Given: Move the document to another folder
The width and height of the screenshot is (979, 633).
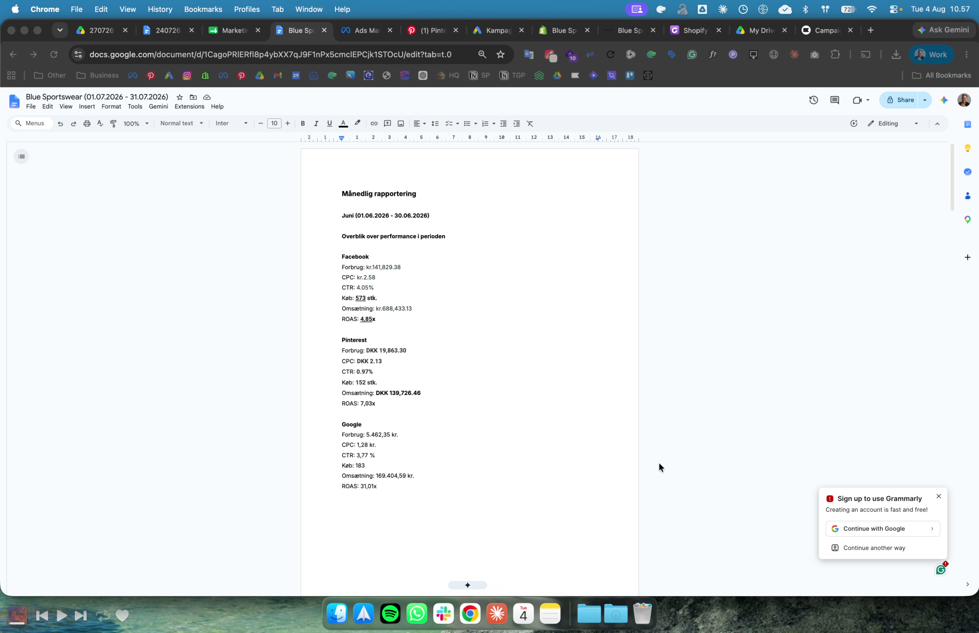Looking at the screenshot, I should (193, 97).
